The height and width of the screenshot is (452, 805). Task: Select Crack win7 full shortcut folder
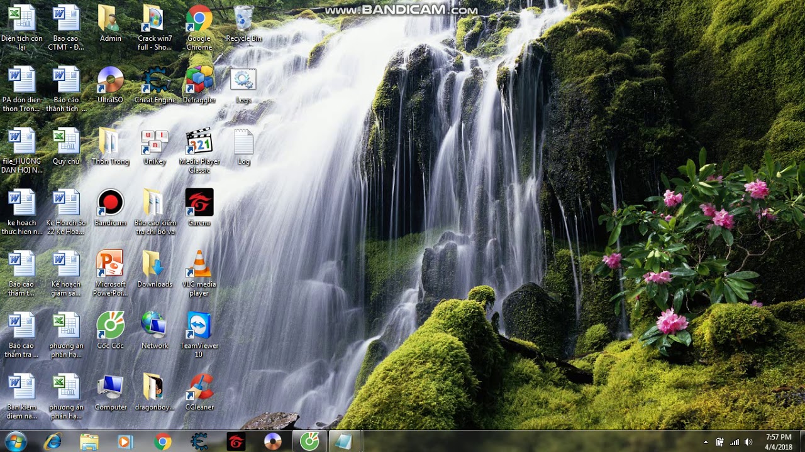coord(155,28)
